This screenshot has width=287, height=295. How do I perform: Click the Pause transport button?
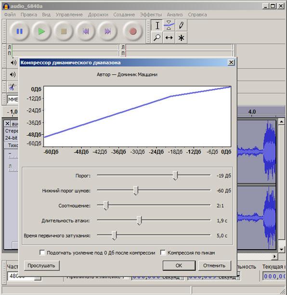(19, 31)
